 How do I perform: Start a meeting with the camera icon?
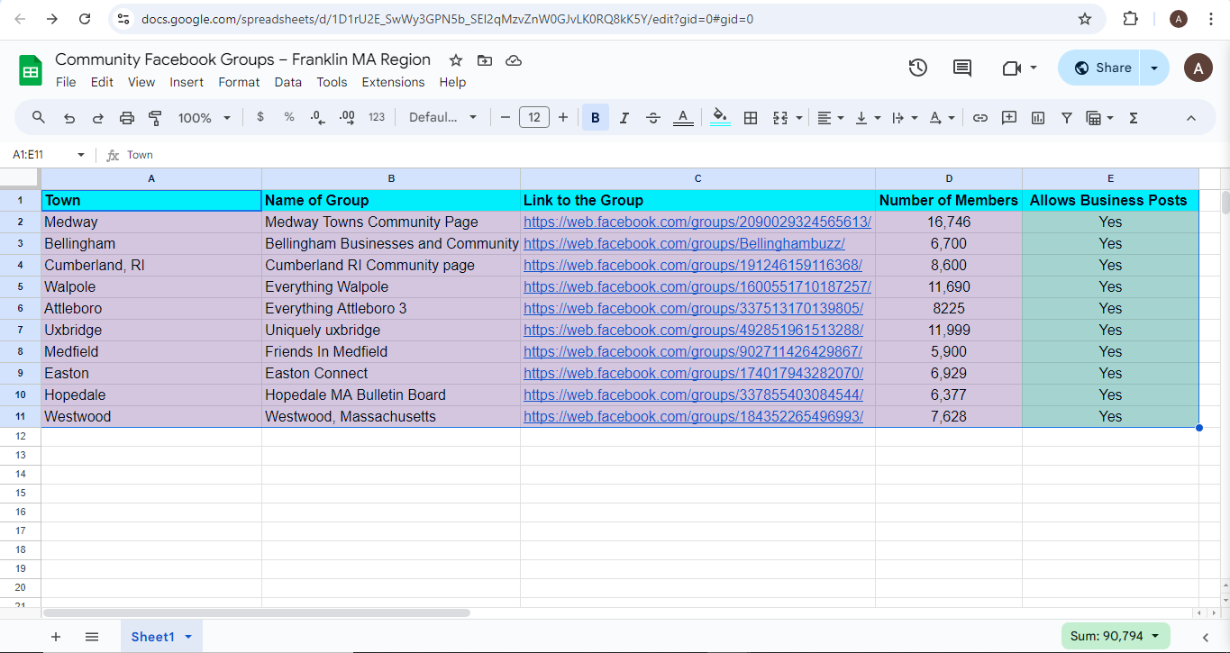(1010, 68)
